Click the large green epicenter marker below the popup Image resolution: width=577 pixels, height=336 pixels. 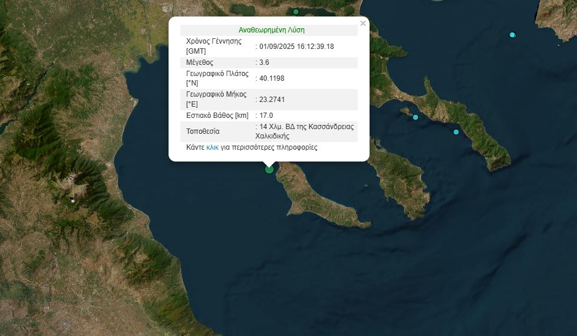269,169
